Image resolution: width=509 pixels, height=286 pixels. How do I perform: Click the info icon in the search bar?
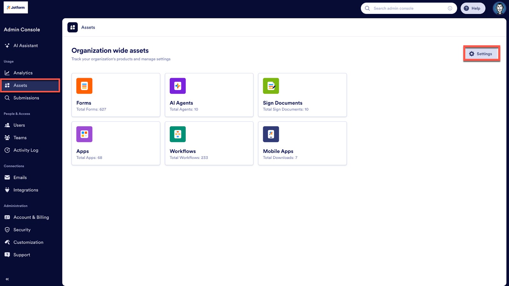tap(450, 8)
